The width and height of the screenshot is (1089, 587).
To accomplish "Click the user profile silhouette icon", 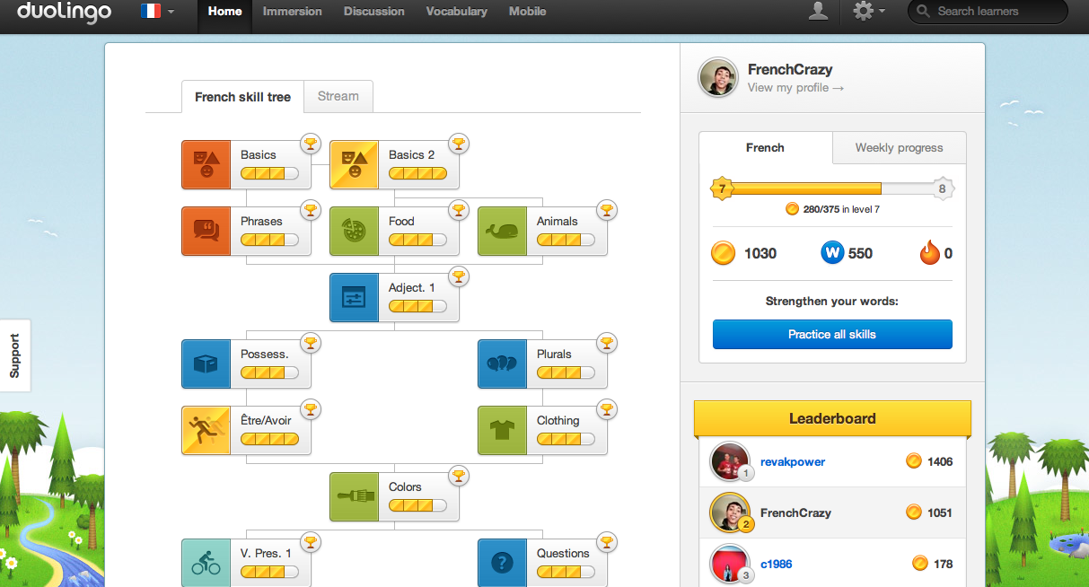I will [818, 12].
